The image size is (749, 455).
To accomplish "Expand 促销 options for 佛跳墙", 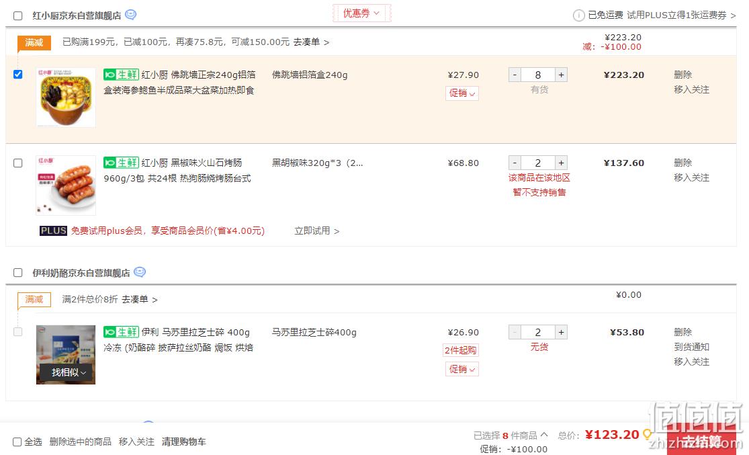I will pos(462,93).
